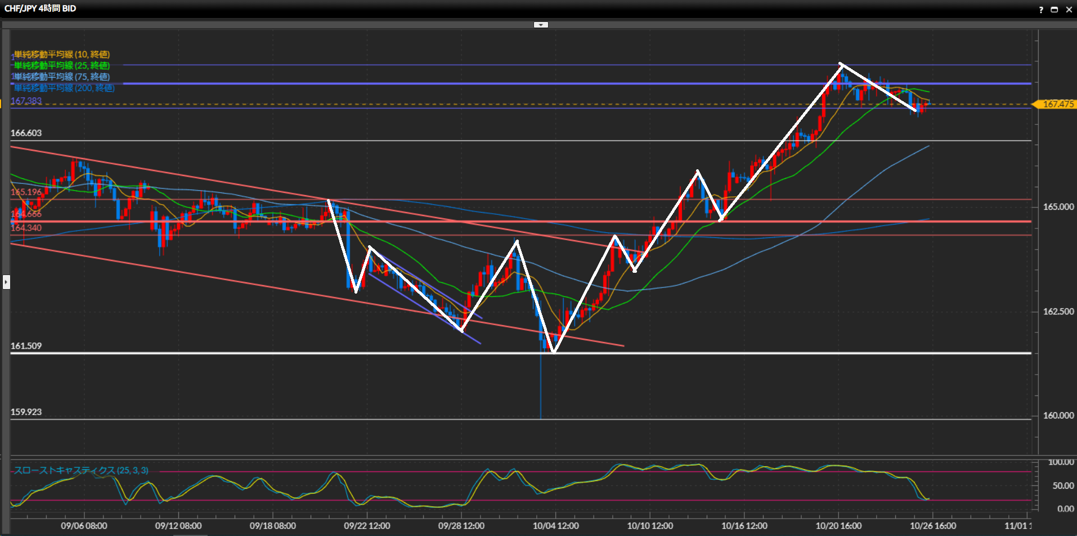1077x536 pixels.
Task: Open the help question mark icon
Action: click(1040, 10)
